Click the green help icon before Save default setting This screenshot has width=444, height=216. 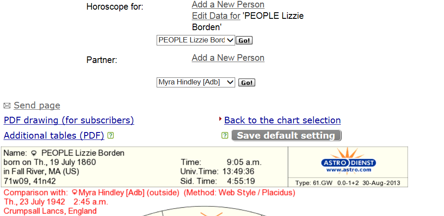[225, 136]
